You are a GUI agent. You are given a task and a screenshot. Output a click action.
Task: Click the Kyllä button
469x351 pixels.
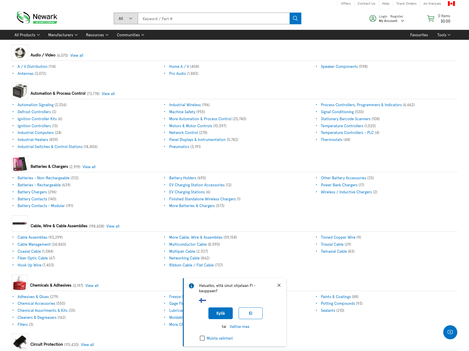[x=220, y=313]
